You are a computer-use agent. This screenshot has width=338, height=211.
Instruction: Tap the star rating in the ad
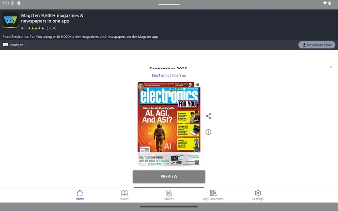pos(36,28)
